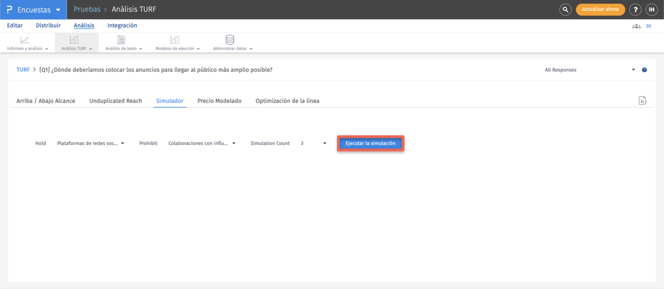664x289 pixels.
Task: Expand the Informes y análisis menu
Action: click(46, 49)
